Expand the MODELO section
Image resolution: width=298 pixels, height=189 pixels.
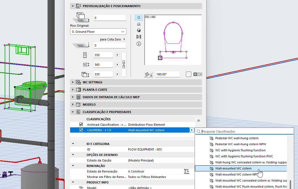[x=73, y=105]
